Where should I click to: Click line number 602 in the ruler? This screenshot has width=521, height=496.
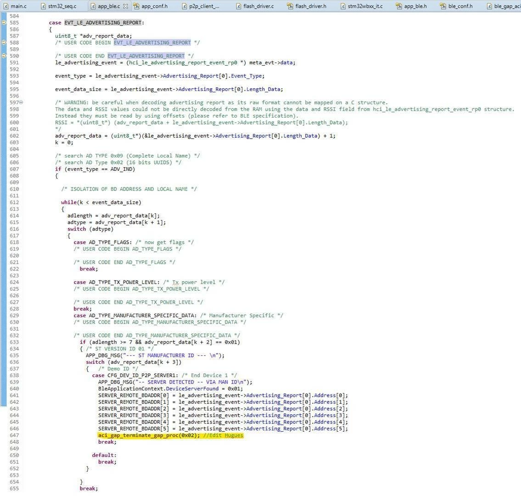pos(14,135)
